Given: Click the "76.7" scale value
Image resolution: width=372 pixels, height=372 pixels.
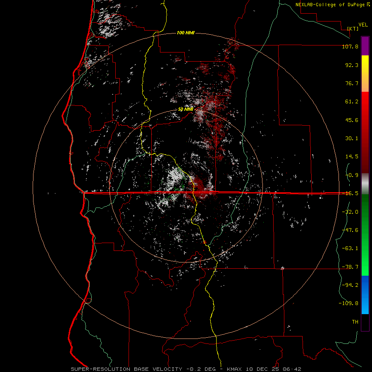Looking at the screenshot, I should click(x=352, y=83).
